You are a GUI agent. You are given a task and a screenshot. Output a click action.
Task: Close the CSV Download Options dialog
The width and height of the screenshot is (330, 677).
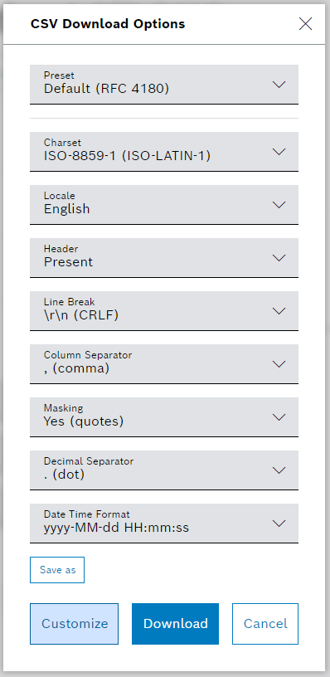[x=305, y=24]
